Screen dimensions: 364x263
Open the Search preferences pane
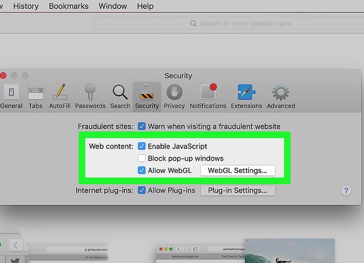coord(120,96)
